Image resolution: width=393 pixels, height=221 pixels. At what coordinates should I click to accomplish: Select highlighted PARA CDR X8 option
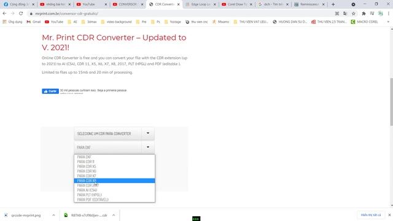point(115,180)
